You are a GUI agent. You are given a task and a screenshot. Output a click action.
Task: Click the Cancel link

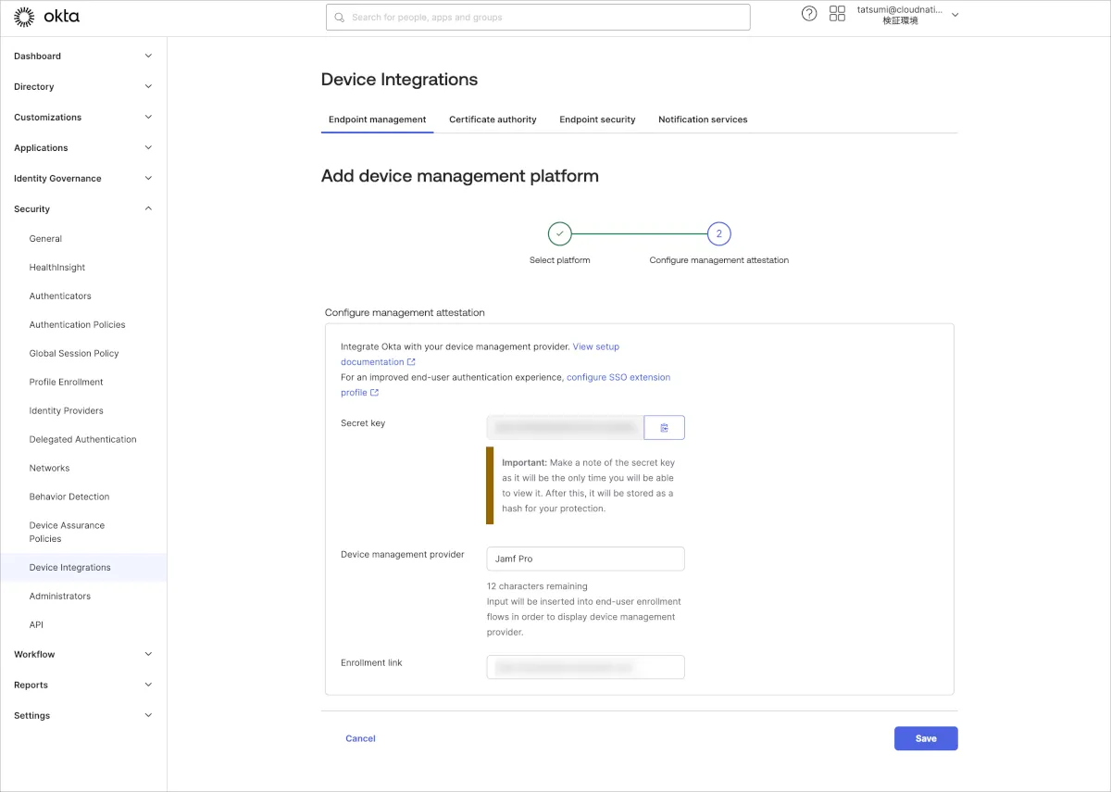point(360,738)
